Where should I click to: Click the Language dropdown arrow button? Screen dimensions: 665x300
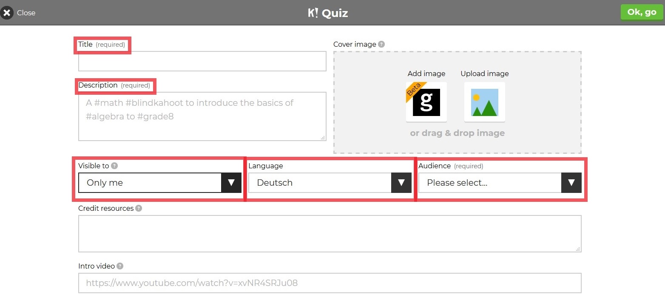(401, 183)
